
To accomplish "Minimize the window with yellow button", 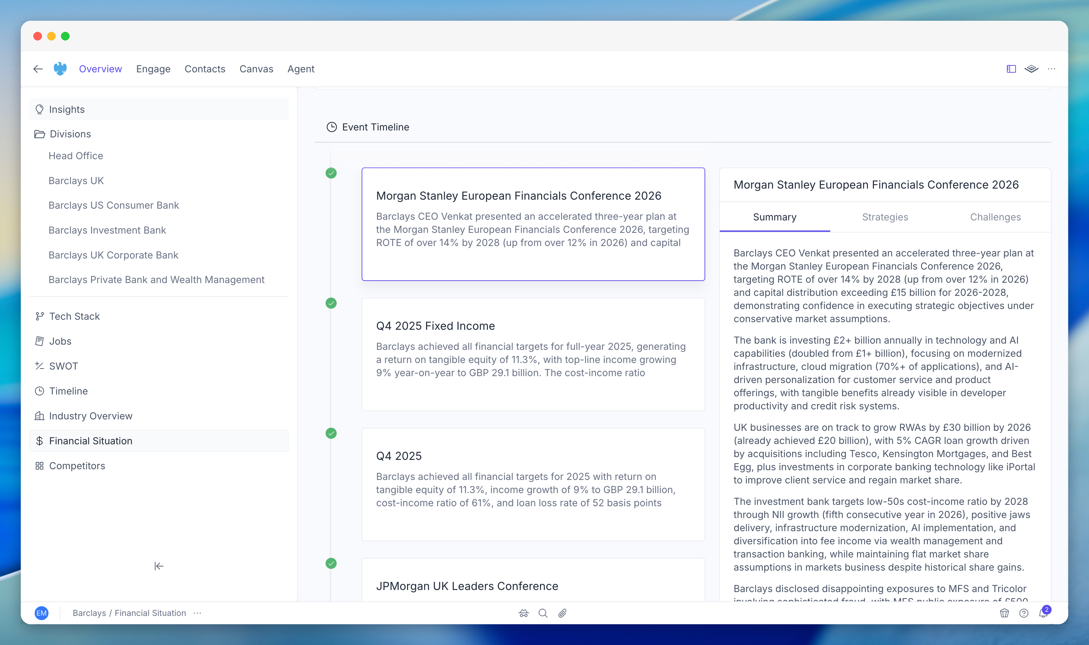I will (x=51, y=36).
